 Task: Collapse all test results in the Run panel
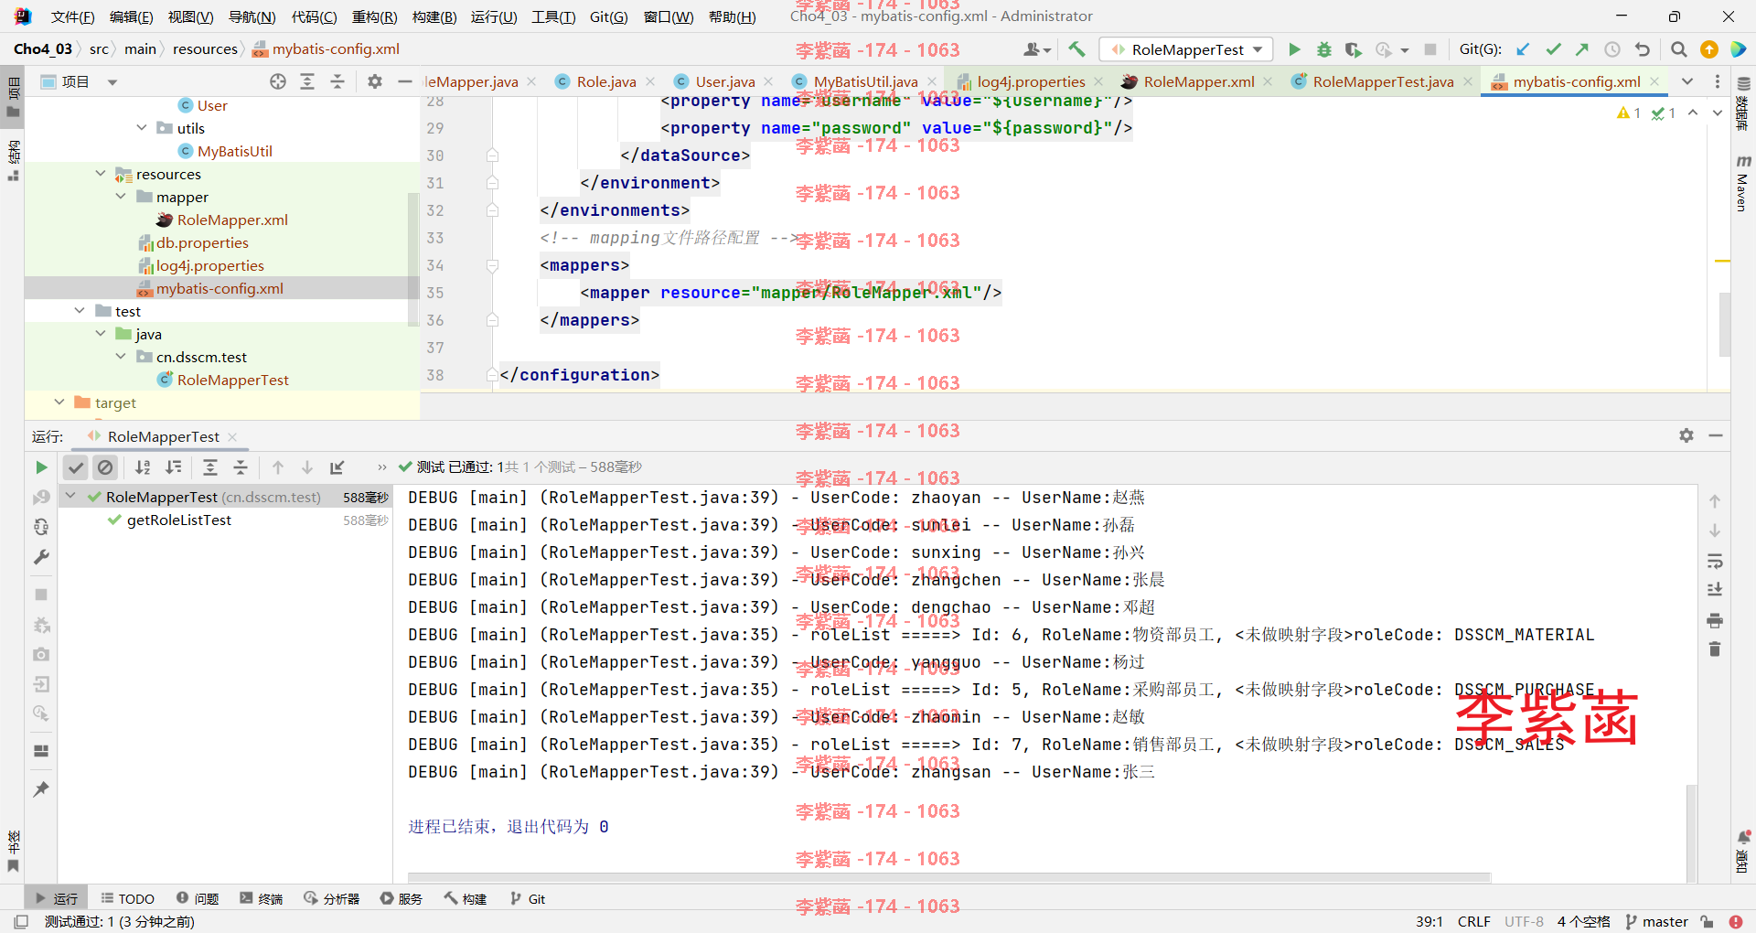(241, 467)
